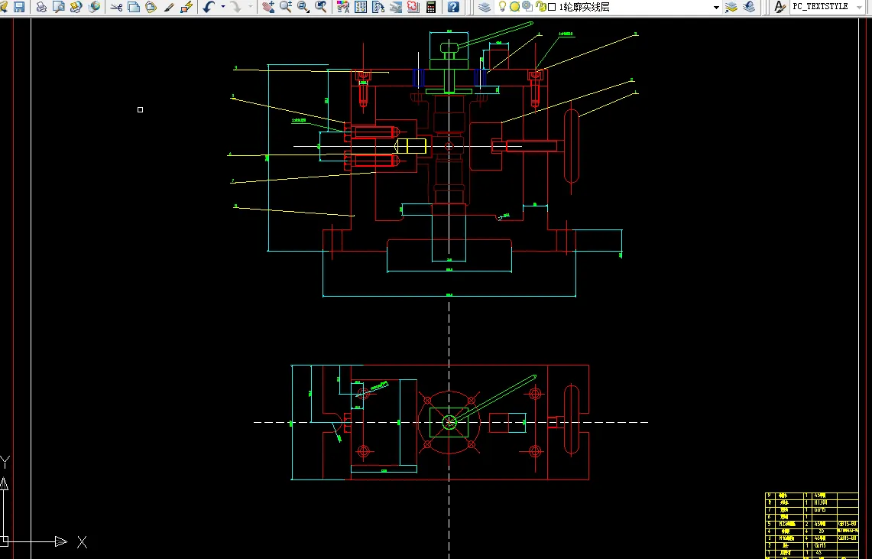
Task: Toggle the layer lock padlock
Action: coord(540,7)
